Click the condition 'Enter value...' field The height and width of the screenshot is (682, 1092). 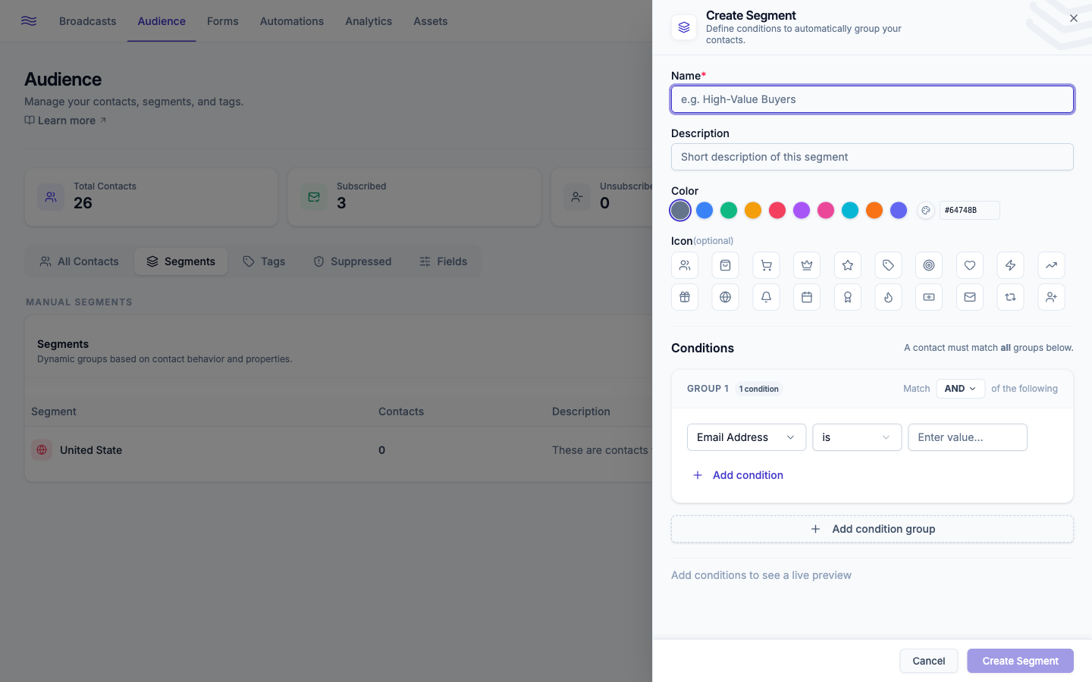pos(968,437)
